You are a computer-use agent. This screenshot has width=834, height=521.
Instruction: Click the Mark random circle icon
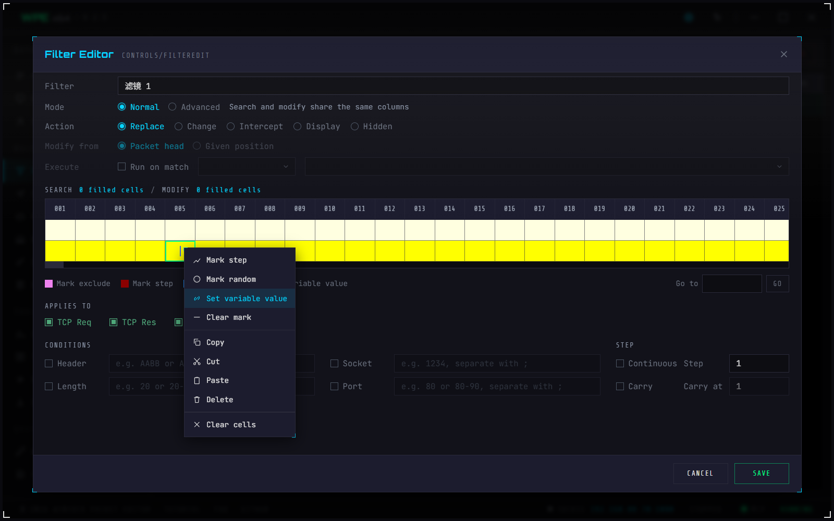(x=197, y=279)
